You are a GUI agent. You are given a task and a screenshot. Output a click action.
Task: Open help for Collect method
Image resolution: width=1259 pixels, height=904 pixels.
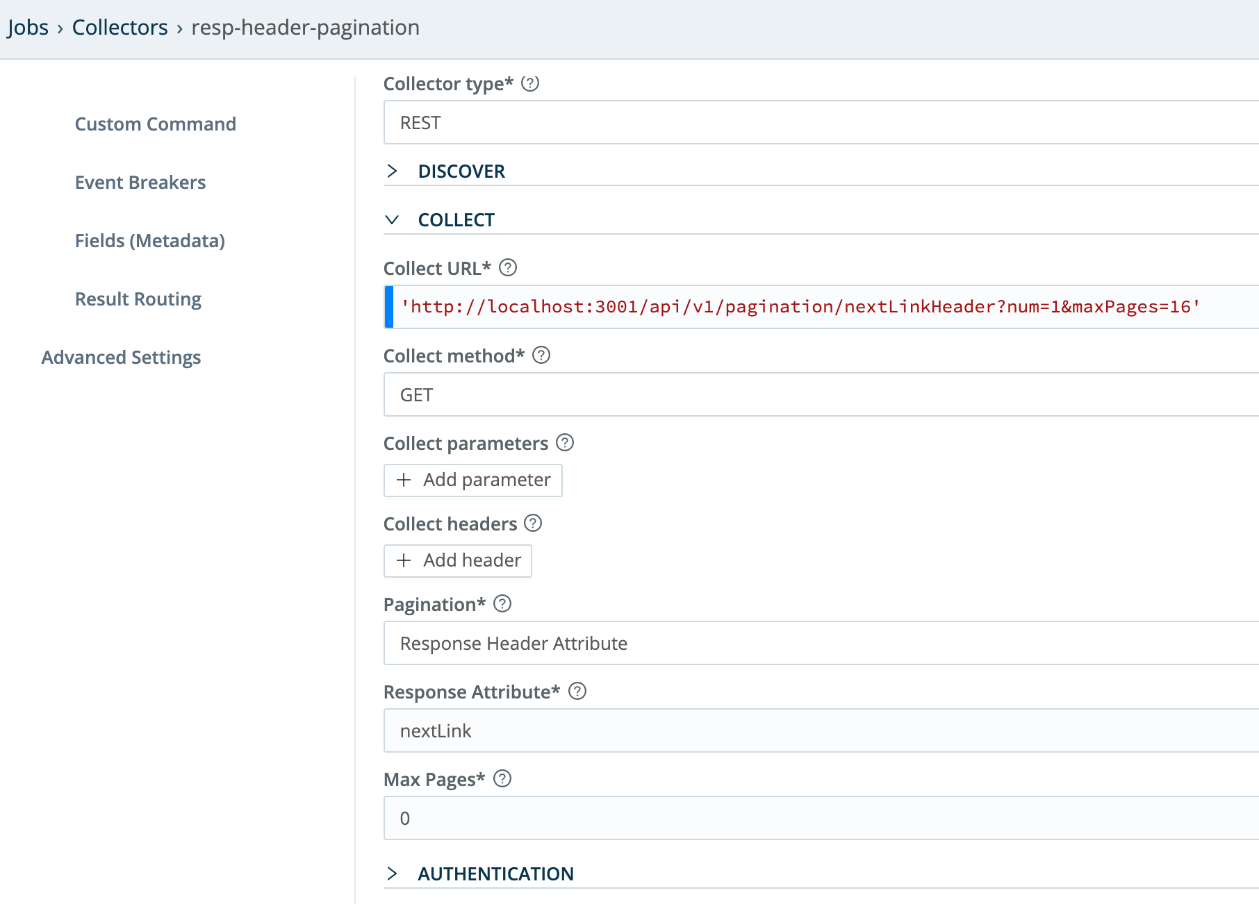(543, 355)
